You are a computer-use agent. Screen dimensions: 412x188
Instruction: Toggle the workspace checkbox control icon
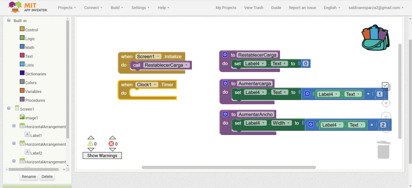point(385,86)
